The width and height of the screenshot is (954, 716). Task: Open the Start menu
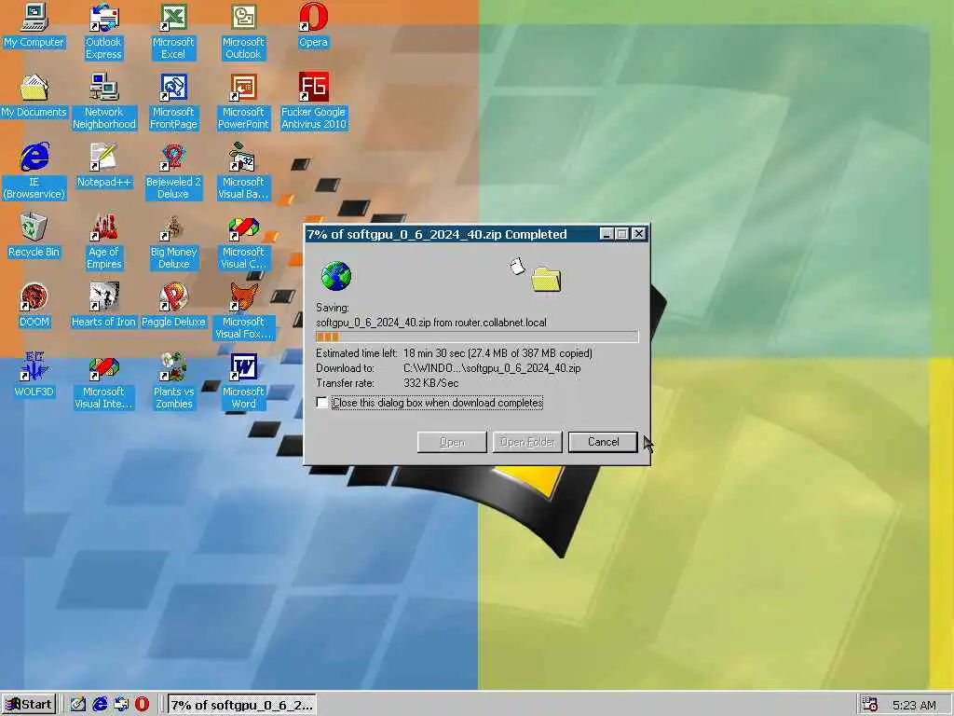click(x=29, y=705)
